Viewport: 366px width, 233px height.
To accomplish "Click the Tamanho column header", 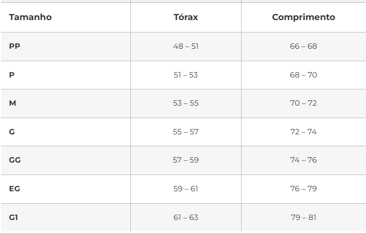I will [x=30, y=17].
